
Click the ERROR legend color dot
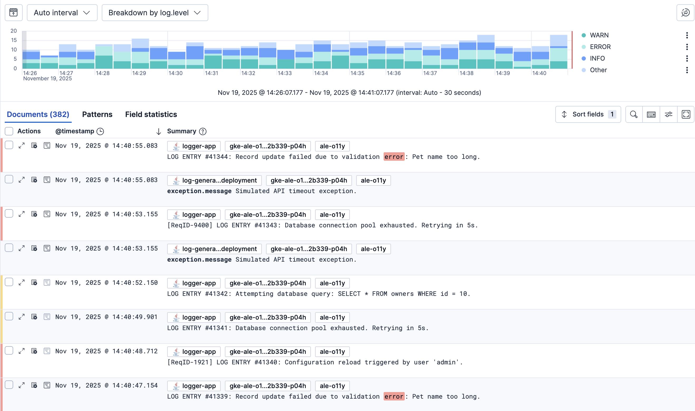click(583, 47)
